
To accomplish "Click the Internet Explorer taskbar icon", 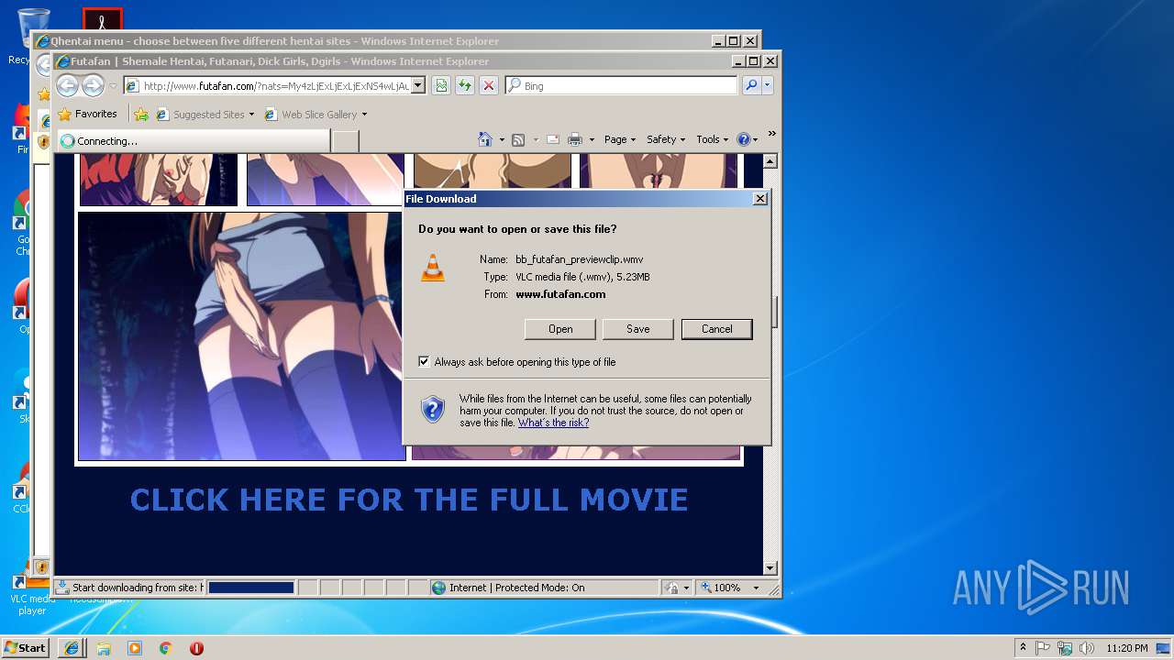I will pos(72,648).
